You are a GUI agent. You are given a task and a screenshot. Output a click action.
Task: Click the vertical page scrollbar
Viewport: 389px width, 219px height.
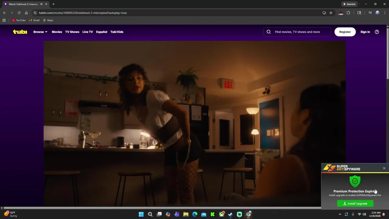(x=387, y=53)
